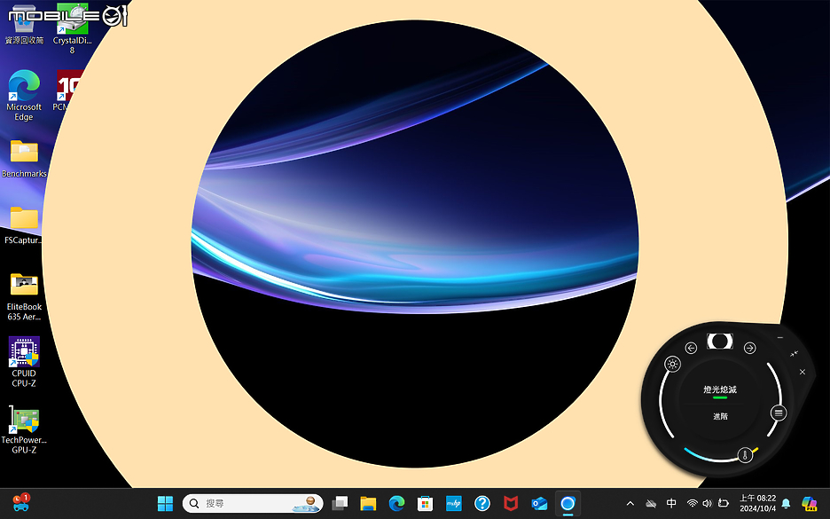Open the 進階 advanced settings
830x519 pixels.
click(720, 416)
